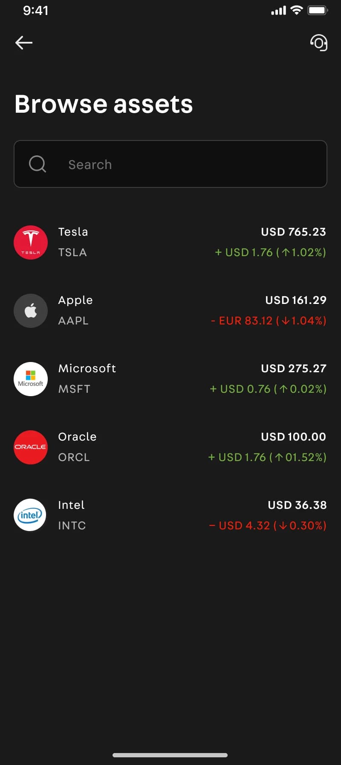This screenshot has width=341, height=765.
Task: Focus the Search input field
Action: (170, 164)
